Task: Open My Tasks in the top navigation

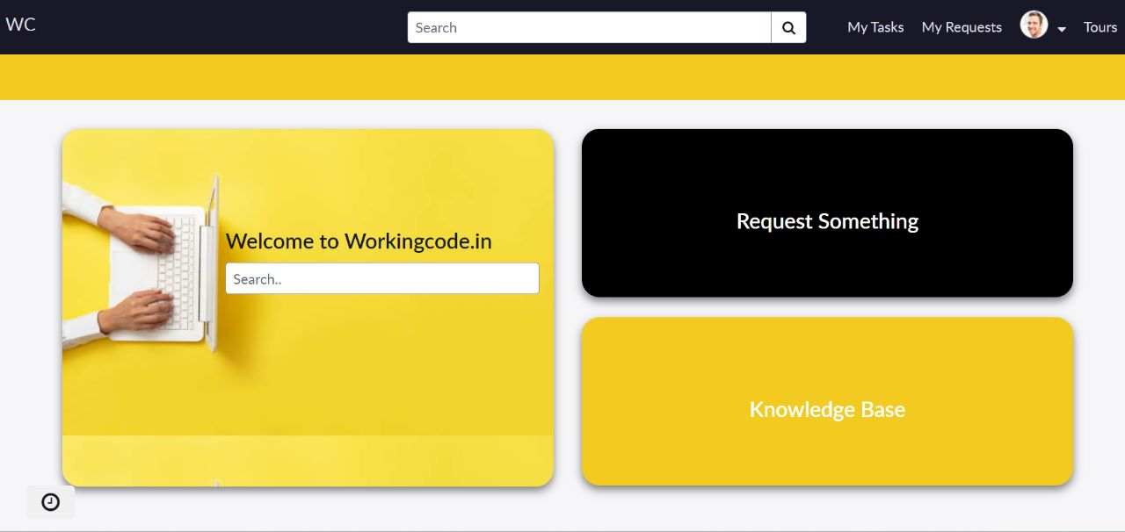Action: (x=875, y=27)
